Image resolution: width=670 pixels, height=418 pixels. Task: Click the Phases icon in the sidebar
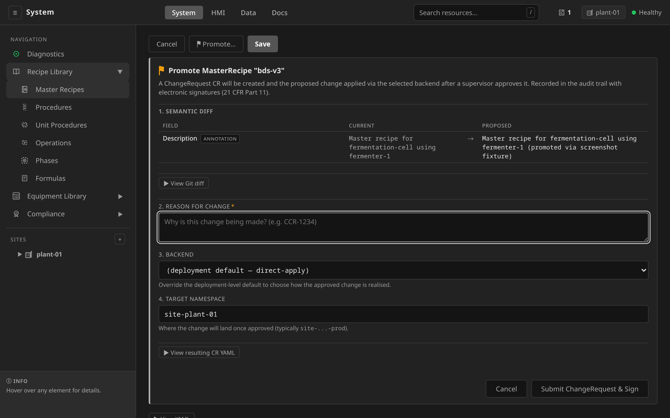[25, 160]
